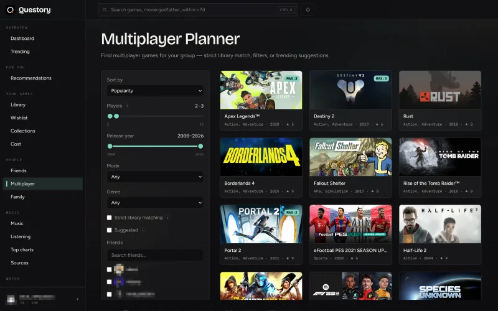
Task: Open the Genre dropdown
Action: tap(155, 203)
